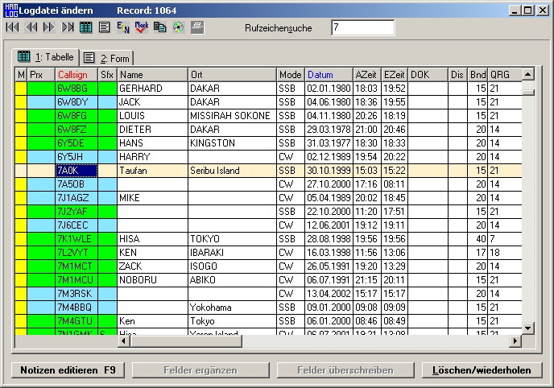Sort by the Callsign column header
This screenshot has height=388, width=554.
[x=76, y=75]
